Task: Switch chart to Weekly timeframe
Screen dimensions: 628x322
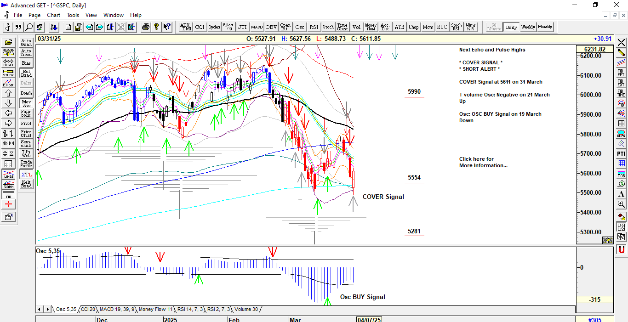Action: pos(528,27)
